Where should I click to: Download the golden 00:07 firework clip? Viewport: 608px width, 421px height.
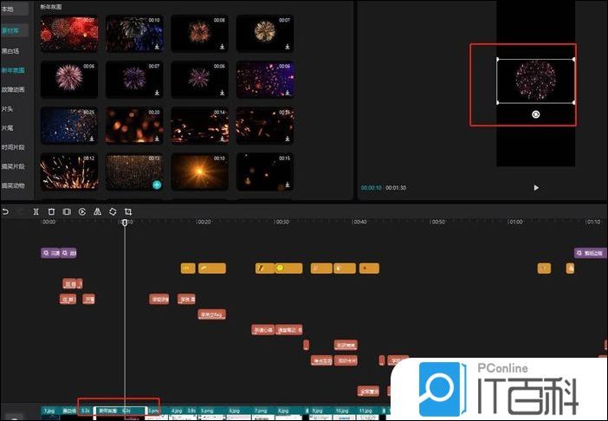coord(288,47)
